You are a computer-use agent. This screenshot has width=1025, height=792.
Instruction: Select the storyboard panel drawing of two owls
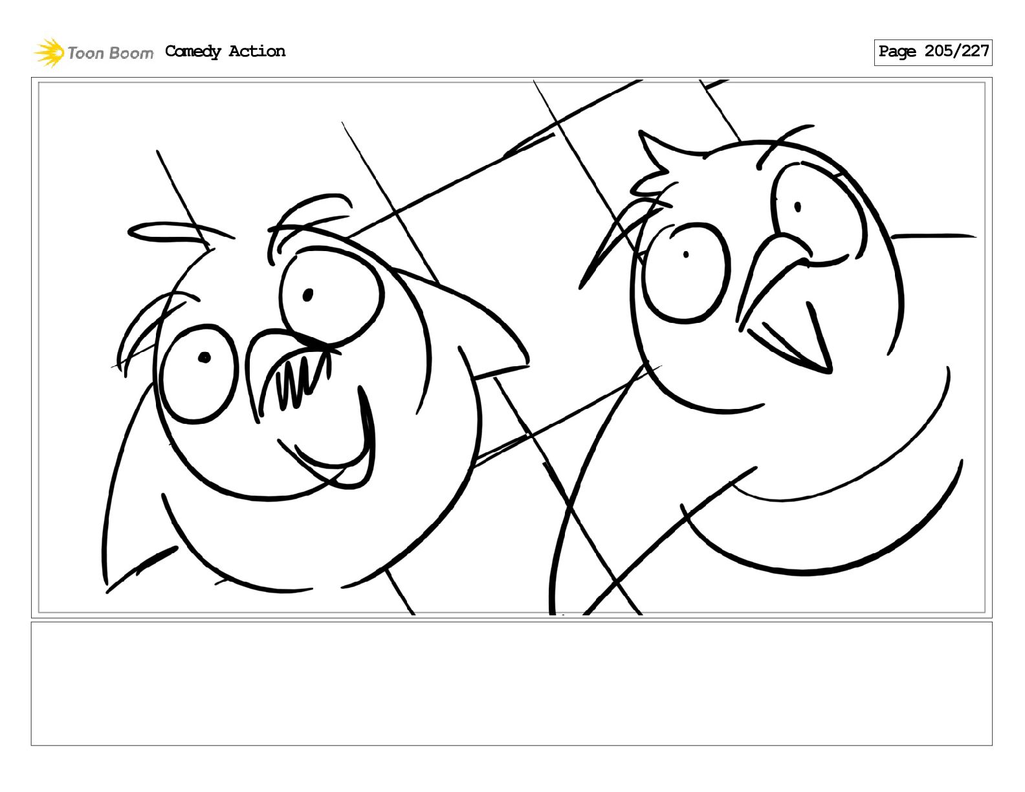coord(511,348)
